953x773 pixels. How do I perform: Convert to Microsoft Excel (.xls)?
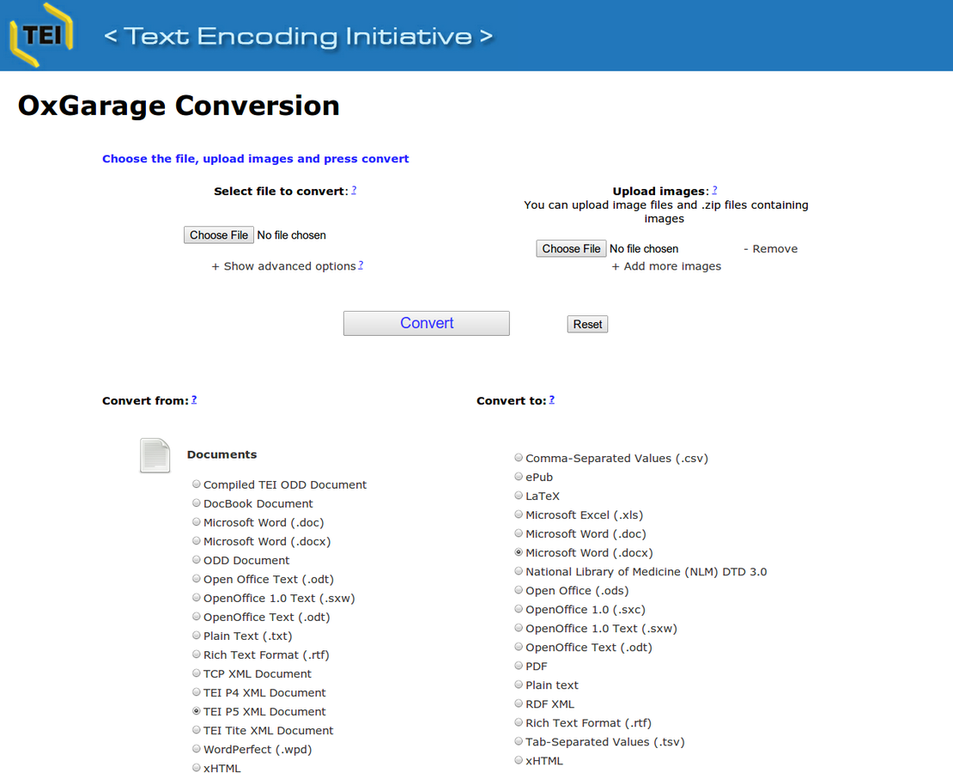[x=519, y=514]
